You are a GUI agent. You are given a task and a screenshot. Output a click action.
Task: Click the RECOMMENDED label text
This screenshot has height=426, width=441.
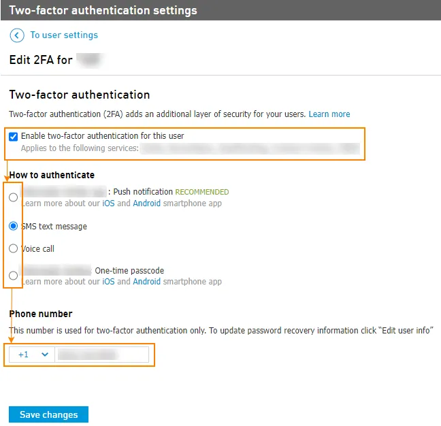[x=202, y=192]
